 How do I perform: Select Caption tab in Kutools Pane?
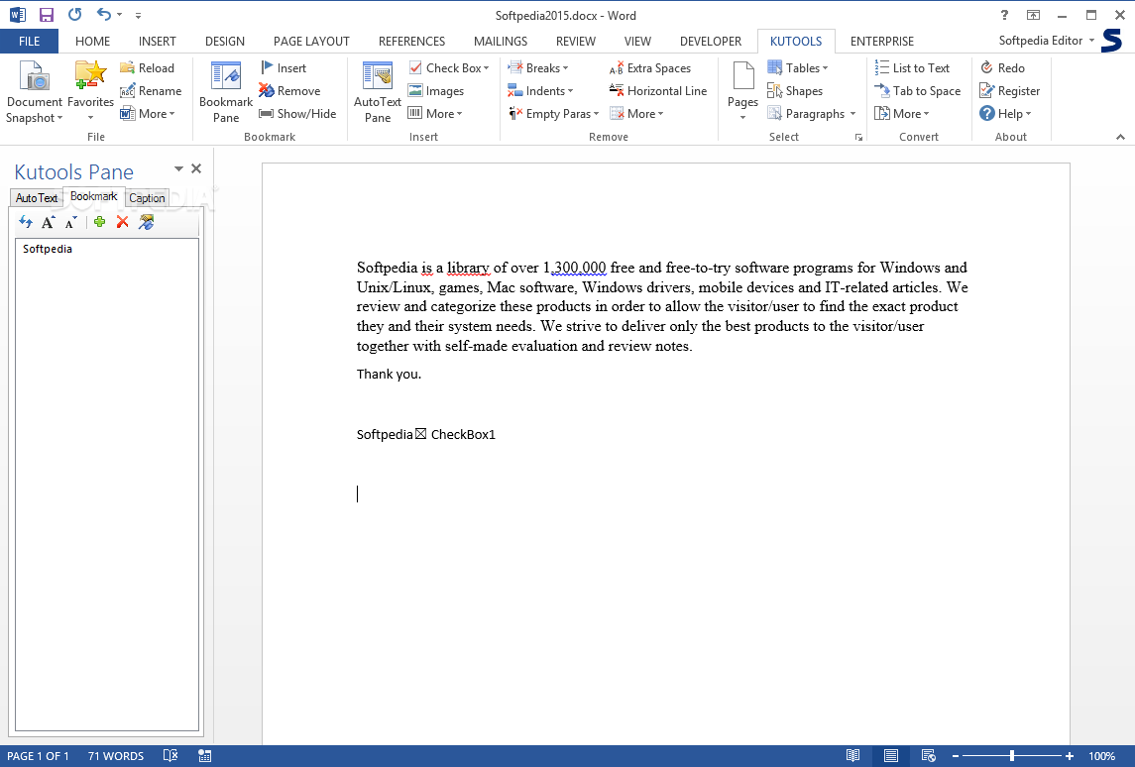point(147,197)
